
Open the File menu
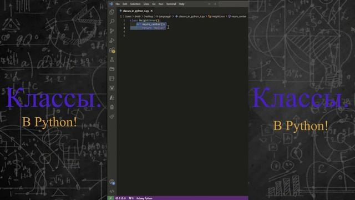point(118,4)
